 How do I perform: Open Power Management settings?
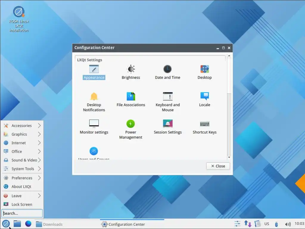(x=131, y=129)
